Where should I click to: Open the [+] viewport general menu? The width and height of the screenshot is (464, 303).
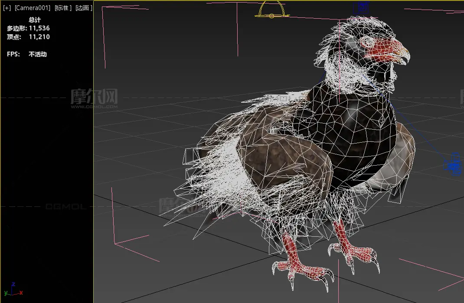click(x=7, y=8)
